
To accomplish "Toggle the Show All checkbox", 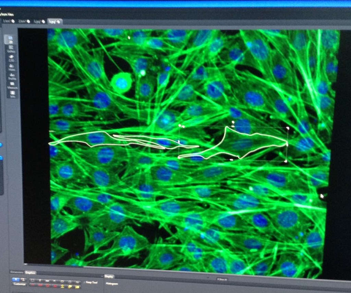I will coord(218,279).
